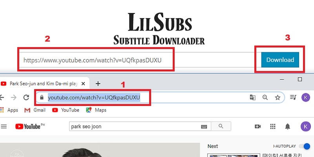The image size is (314, 157).
Task: Open the translate page icon
Action: pos(252,97)
